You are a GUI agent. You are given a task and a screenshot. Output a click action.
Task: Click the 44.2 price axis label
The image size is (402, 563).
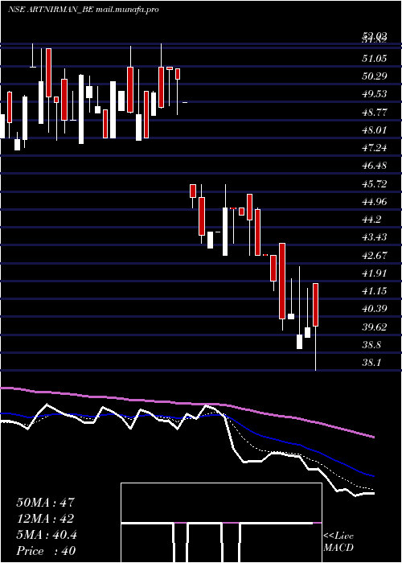371,220
